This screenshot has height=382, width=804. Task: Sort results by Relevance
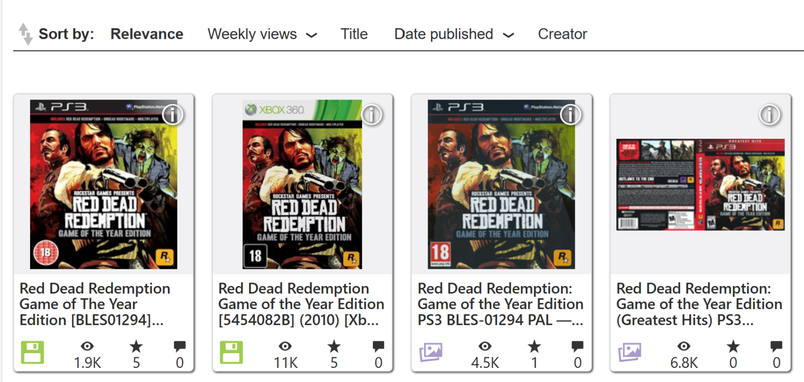pyautogui.click(x=147, y=34)
